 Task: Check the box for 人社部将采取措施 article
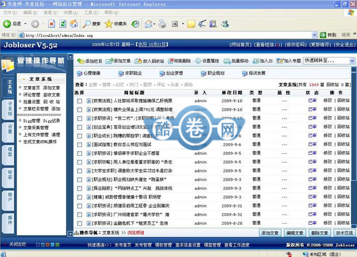coord(80,101)
